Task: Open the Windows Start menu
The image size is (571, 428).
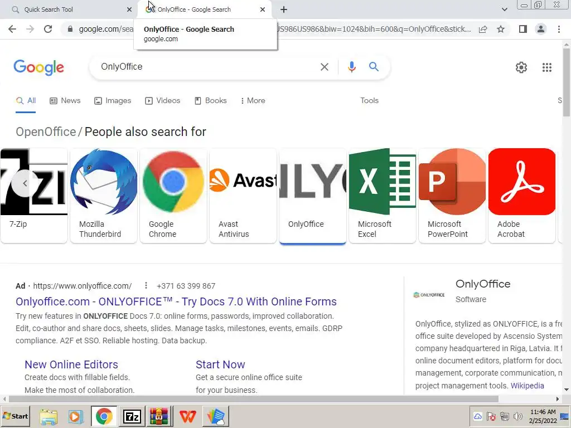Action: pyautogui.click(x=15, y=416)
